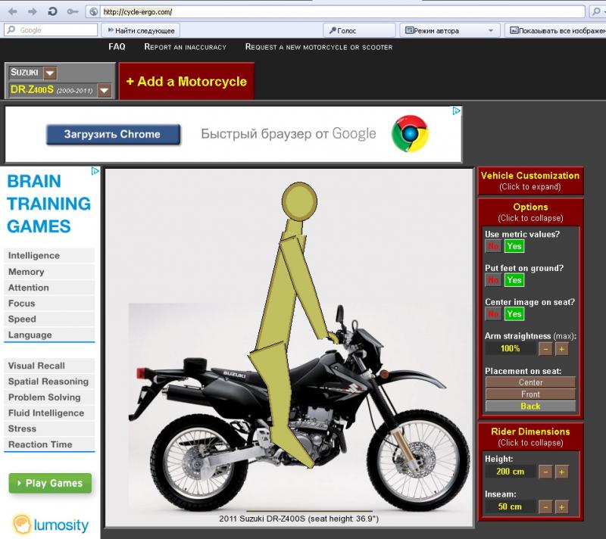Click the search magnifier at the address bar's right end
606x539 pixels.
tap(597, 11)
